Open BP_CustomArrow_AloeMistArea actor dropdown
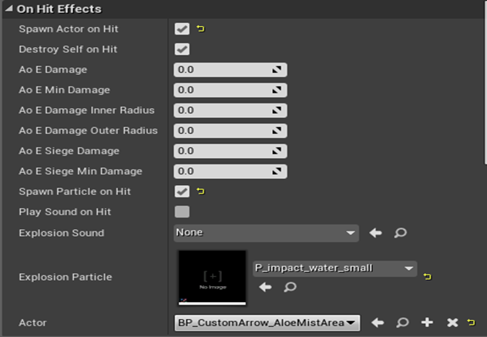The image size is (487, 337). pos(267,322)
